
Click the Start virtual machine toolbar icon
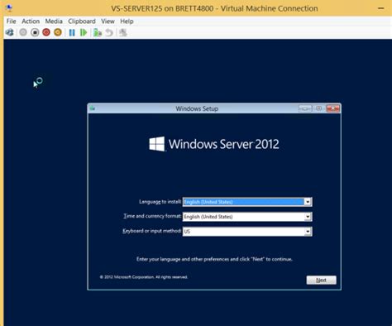[23, 32]
